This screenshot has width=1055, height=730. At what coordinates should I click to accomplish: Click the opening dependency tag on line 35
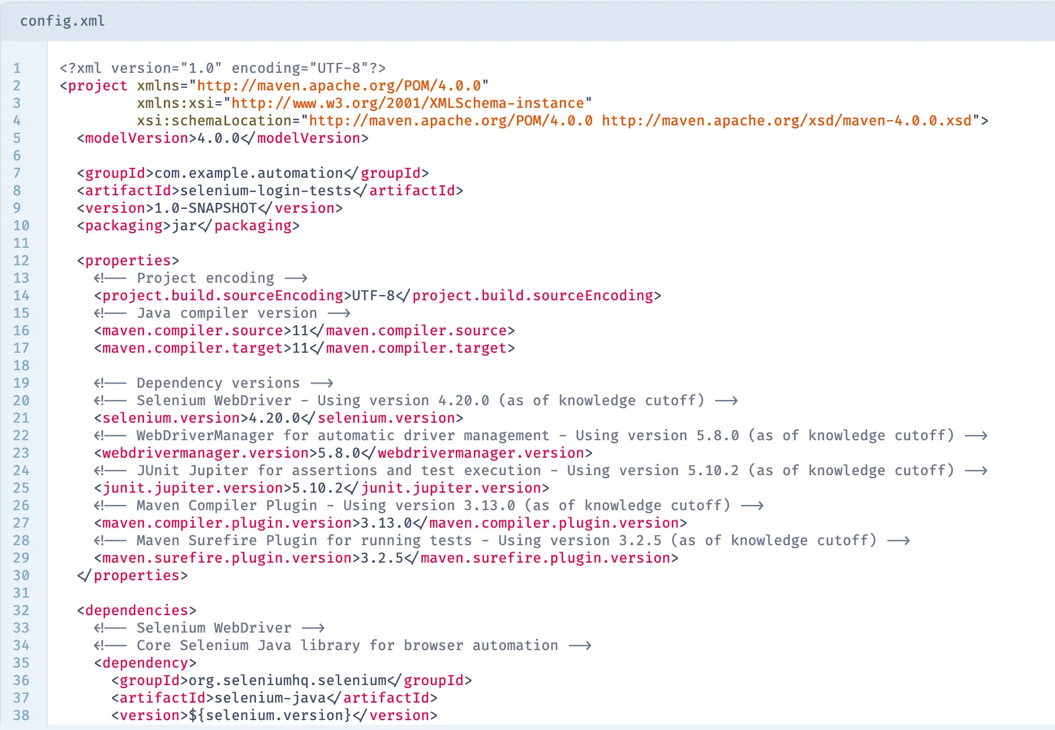145,663
